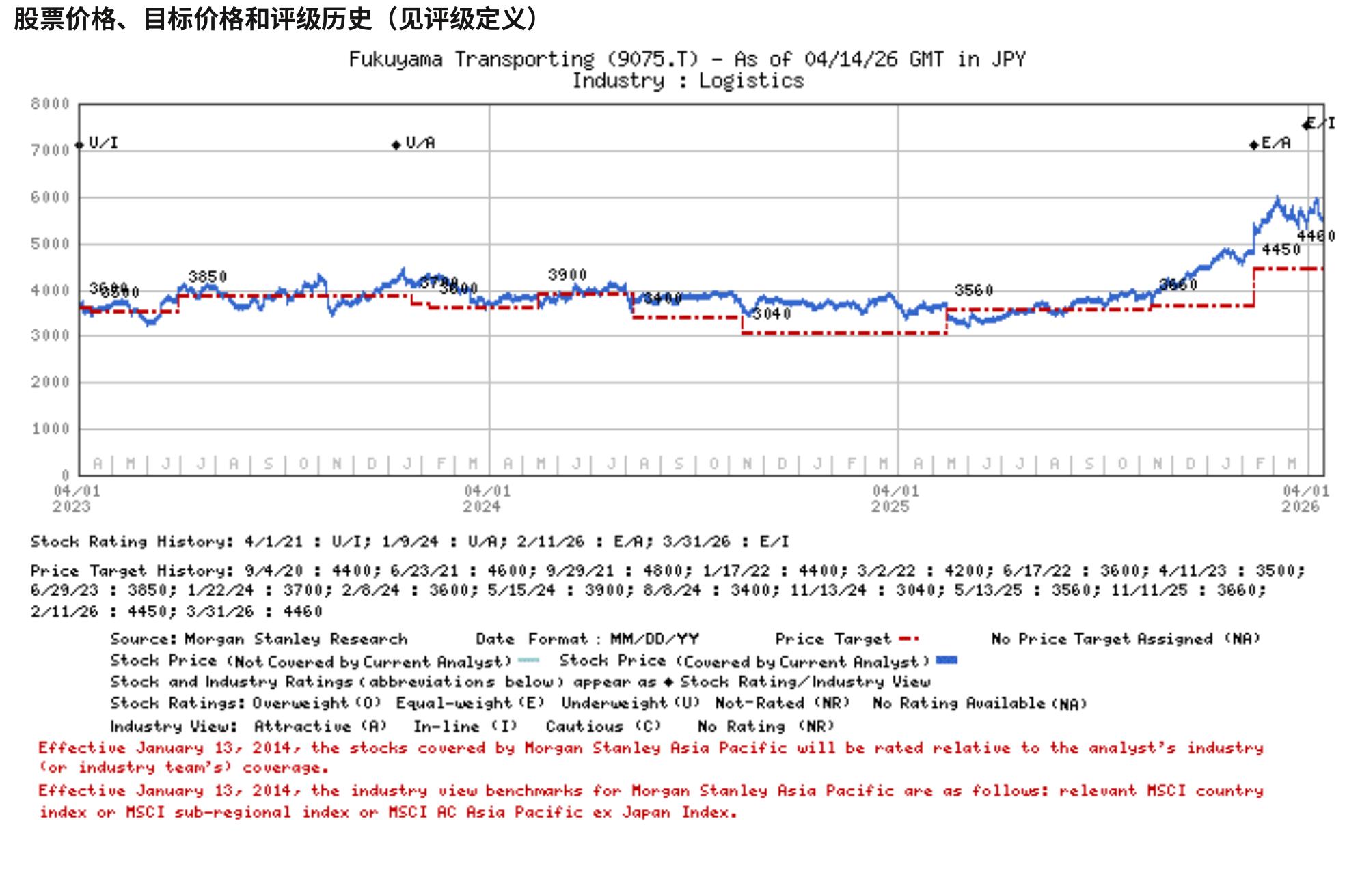Click the 'Industry : Logistics' subtitle

[688, 81]
